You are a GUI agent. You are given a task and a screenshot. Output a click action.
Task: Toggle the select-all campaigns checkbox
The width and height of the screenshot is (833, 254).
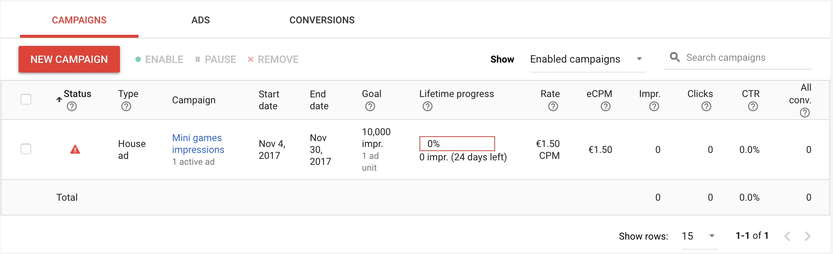26,99
